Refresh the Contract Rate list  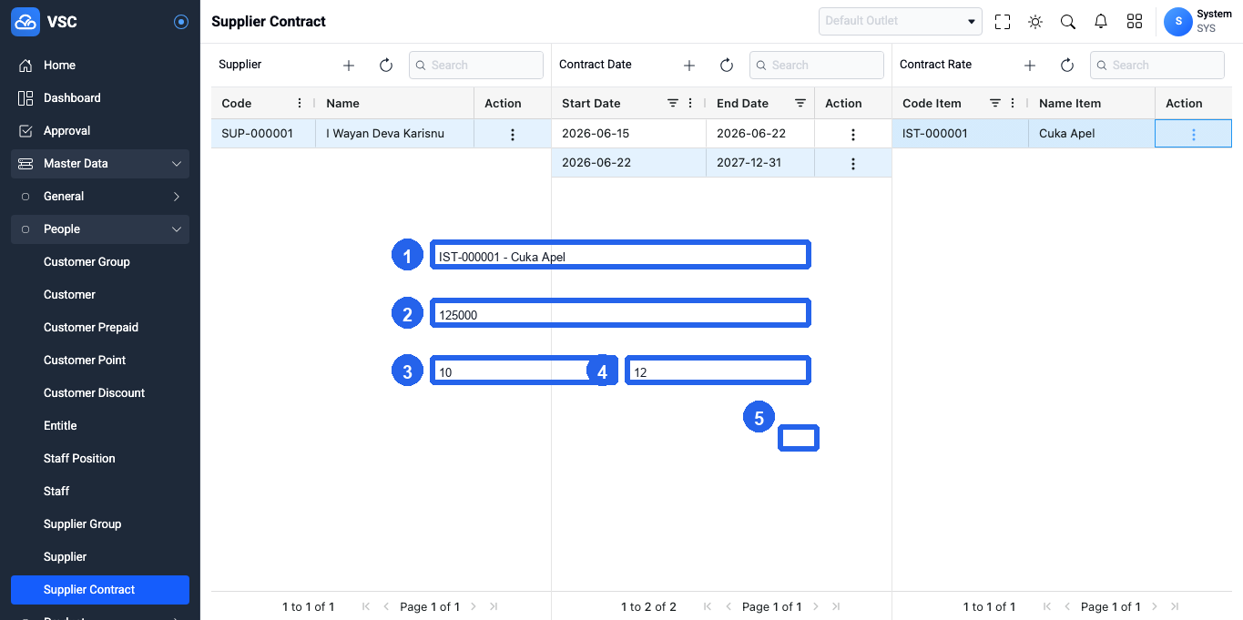point(1067,66)
